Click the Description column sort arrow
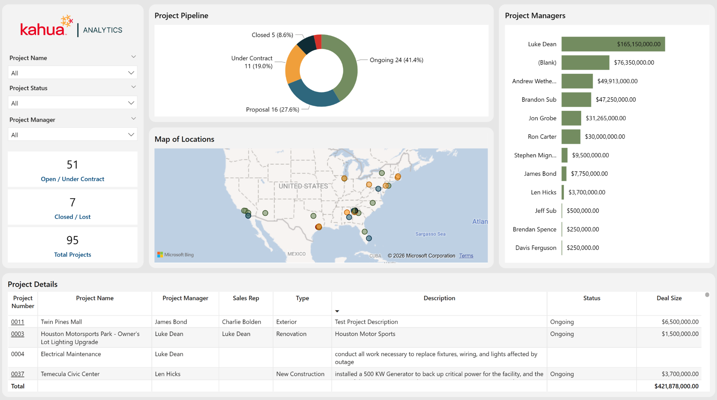This screenshot has width=717, height=400. [337, 311]
